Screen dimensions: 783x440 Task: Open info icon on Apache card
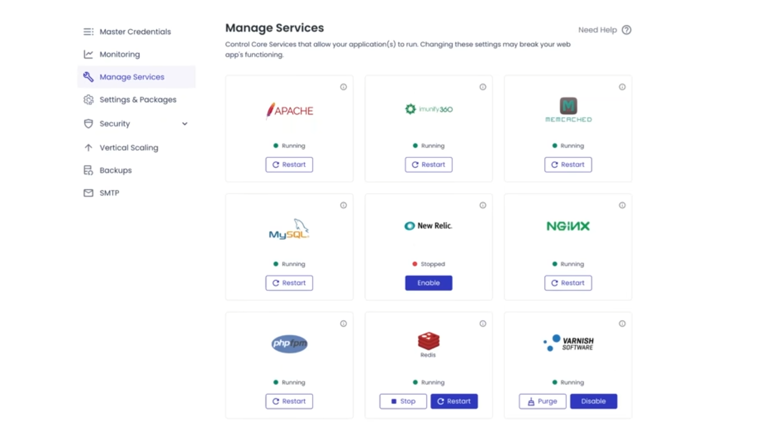tap(344, 87)
